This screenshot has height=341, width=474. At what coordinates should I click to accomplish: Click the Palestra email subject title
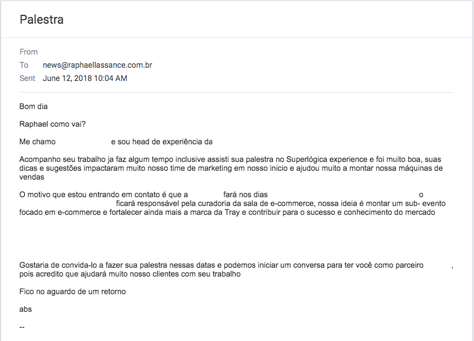click(x=42, y=20)
